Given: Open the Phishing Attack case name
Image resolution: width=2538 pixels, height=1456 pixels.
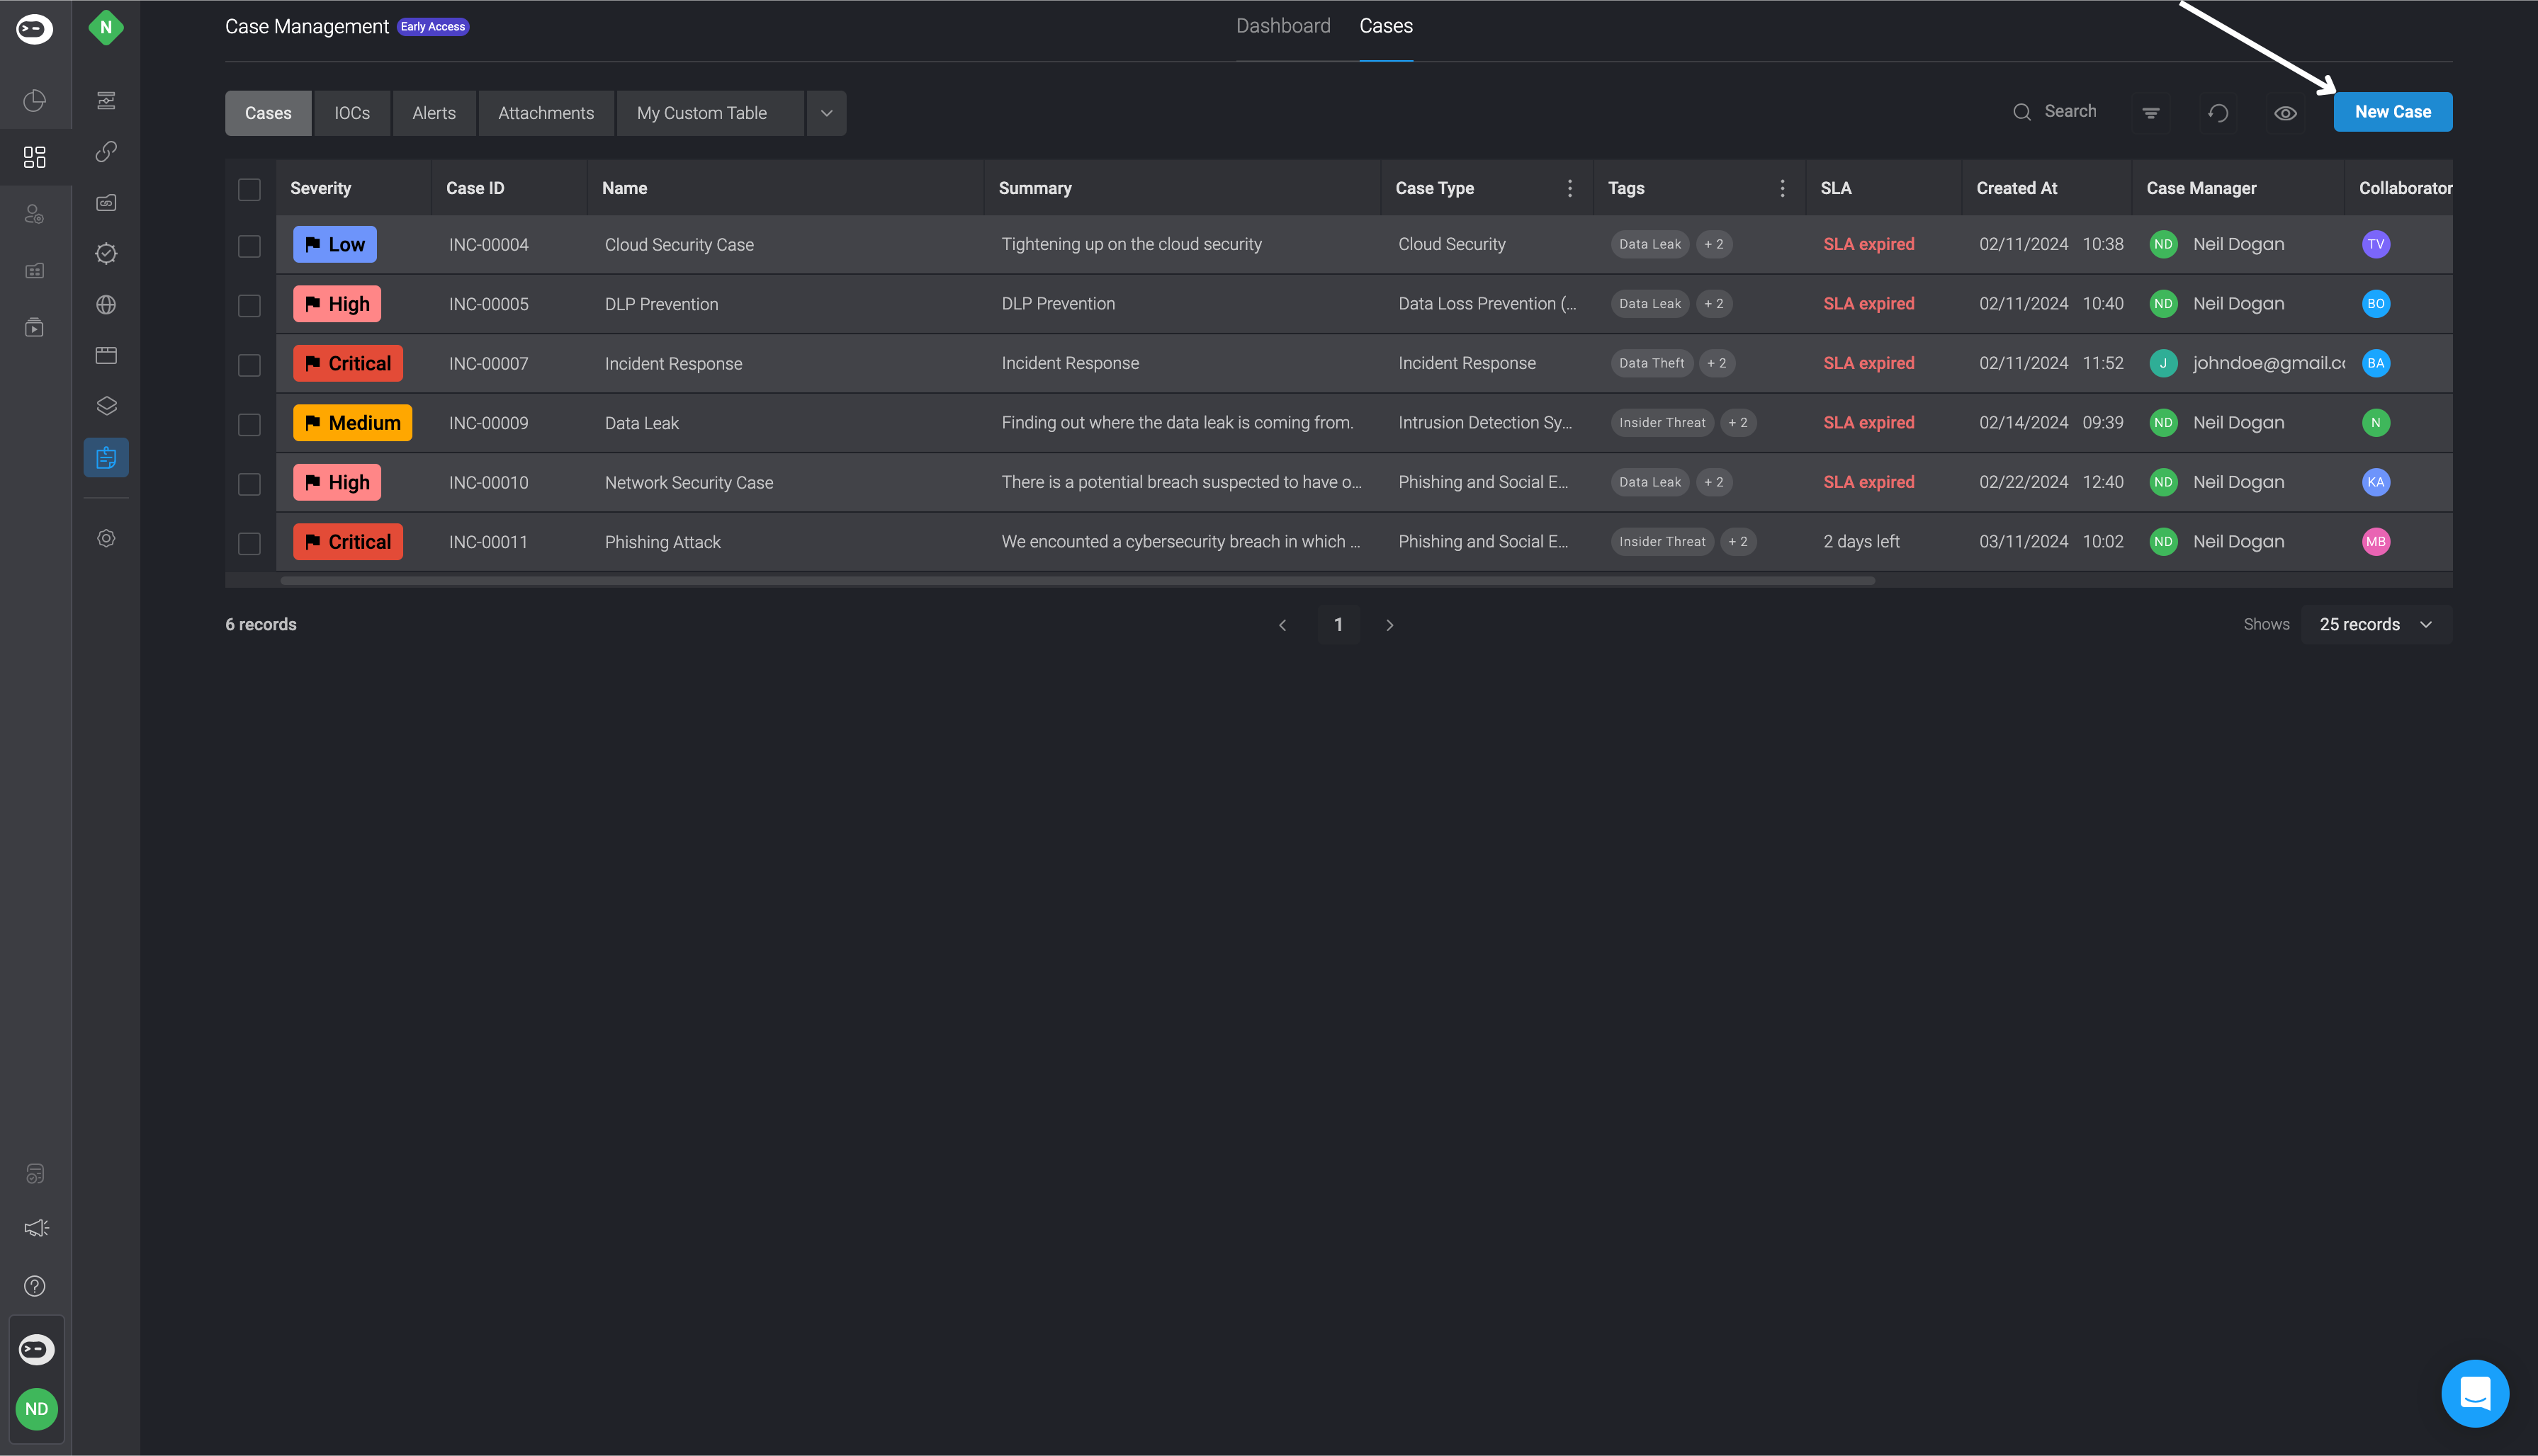Looking at the screenshot, I should pos(662,542).
